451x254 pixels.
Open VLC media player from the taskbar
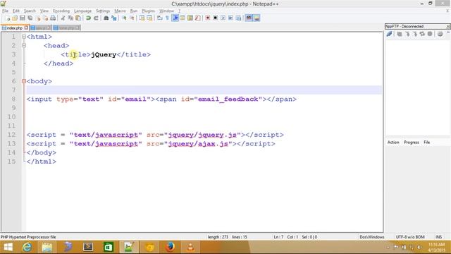coord(190,247)
